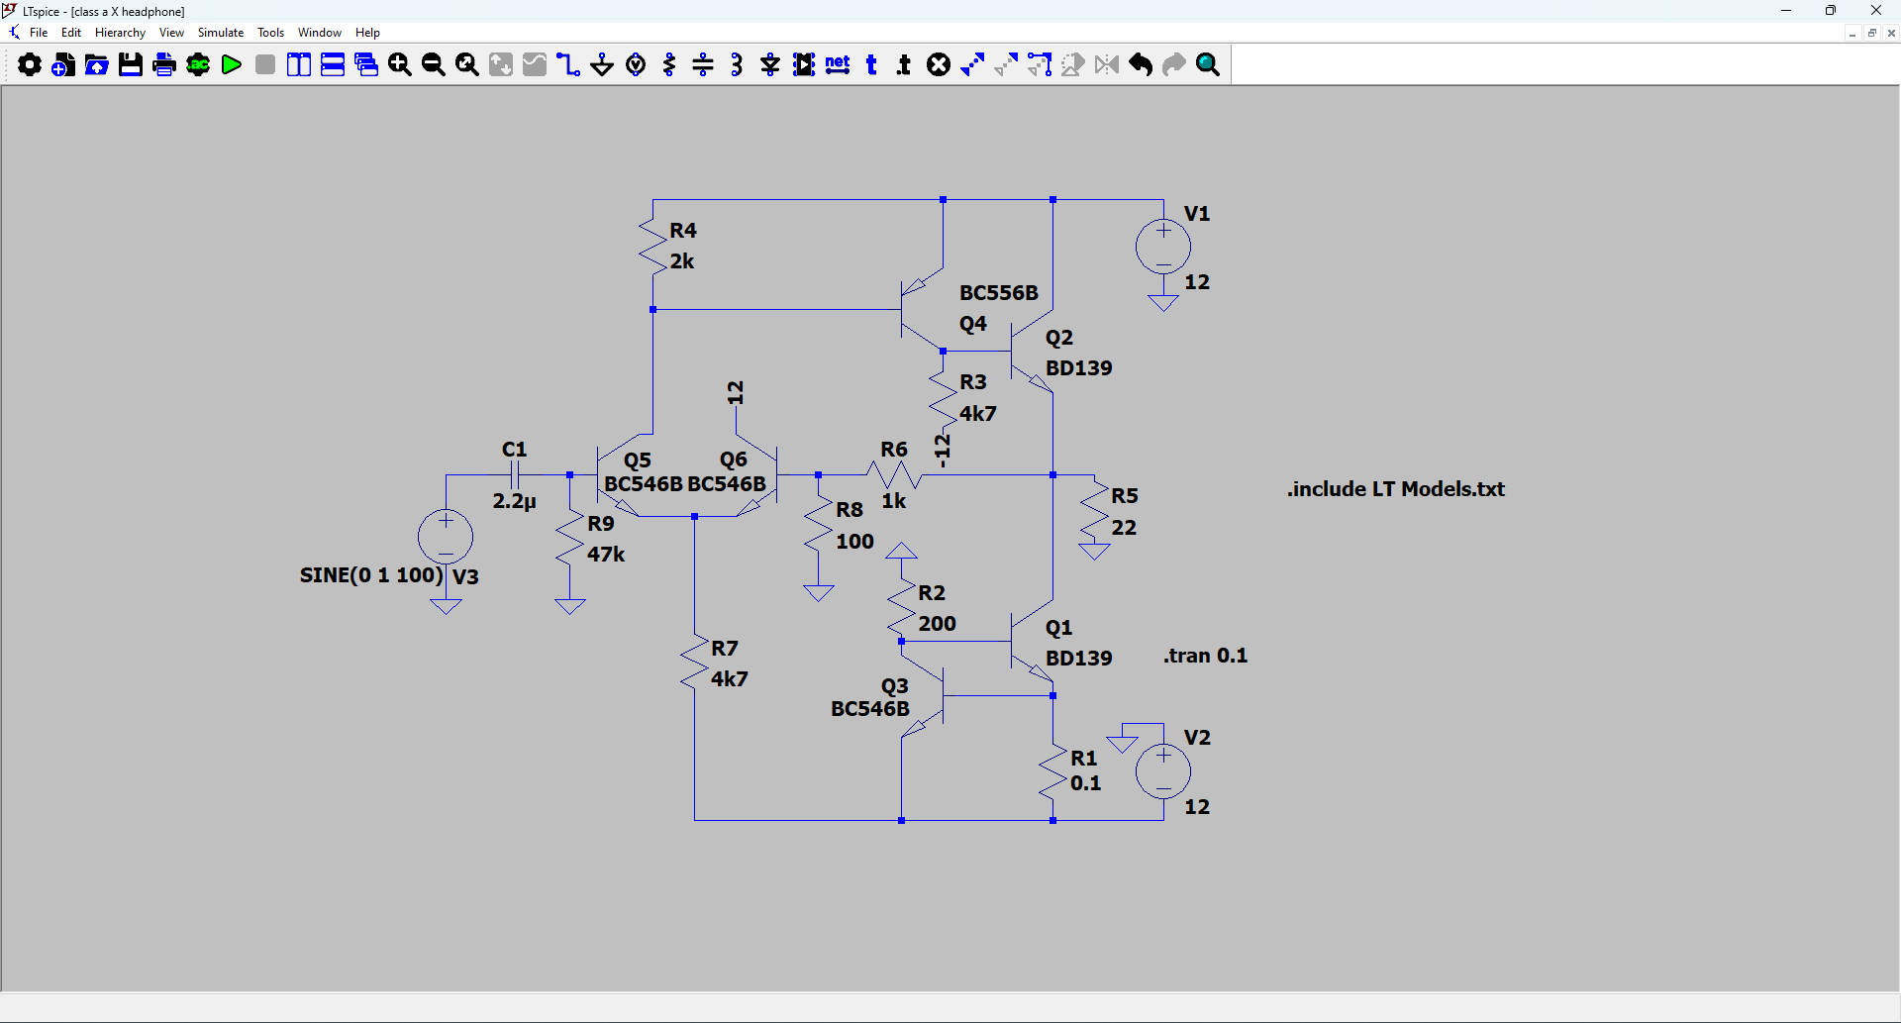Create a new schematic

63,65
